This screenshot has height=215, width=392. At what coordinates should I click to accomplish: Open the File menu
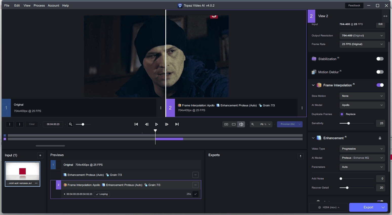click(x=7, y=6)
